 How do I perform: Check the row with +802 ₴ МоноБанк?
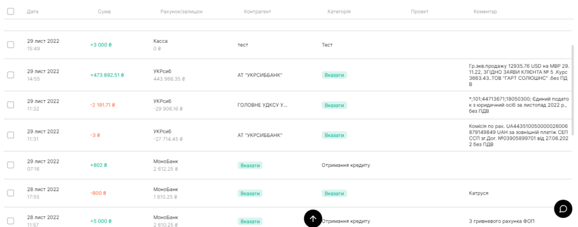point(11,165)
